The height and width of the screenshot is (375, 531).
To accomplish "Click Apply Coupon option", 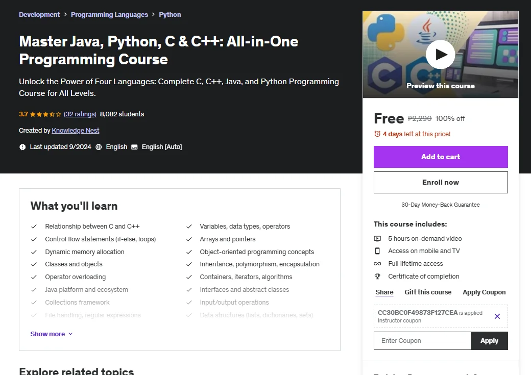I will point(484,292).
